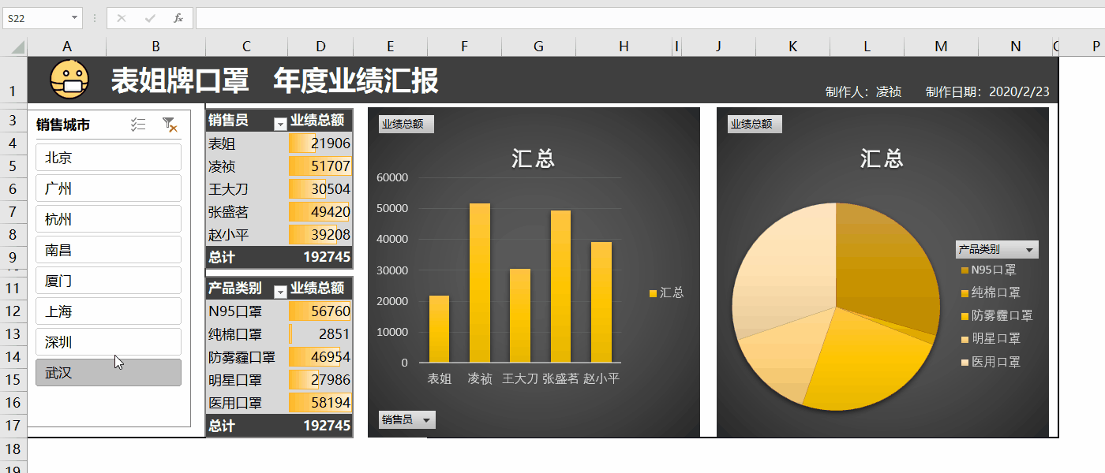1105x473 pixels.
Task: Select 厦门 in the city slicer
Action: coord(109,281)
